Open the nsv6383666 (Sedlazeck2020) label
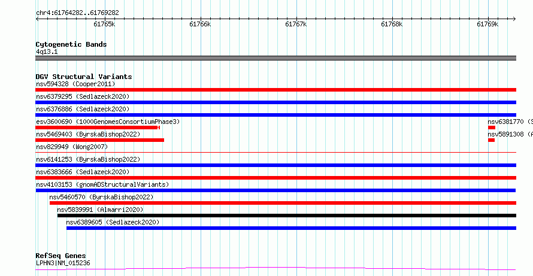 pyautogui.click(x=83, y=172)
